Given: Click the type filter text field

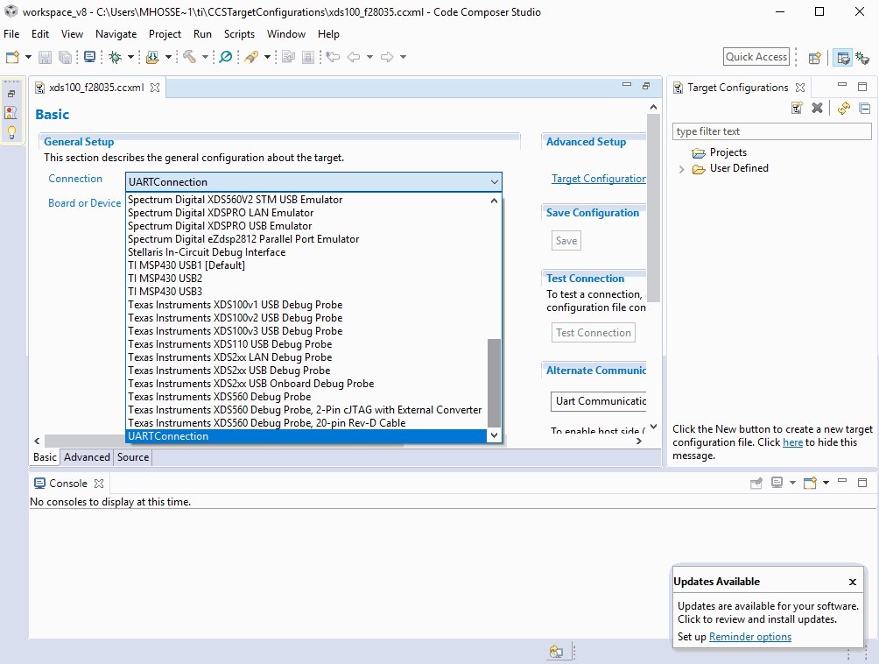Looking at the screenshot, I should [x=772, y=131].
